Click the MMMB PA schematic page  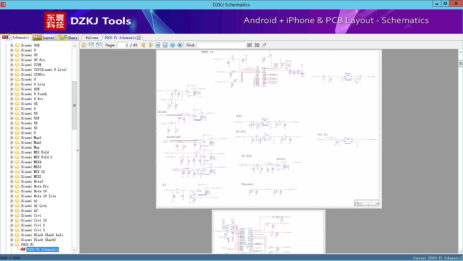pos(268,129)
